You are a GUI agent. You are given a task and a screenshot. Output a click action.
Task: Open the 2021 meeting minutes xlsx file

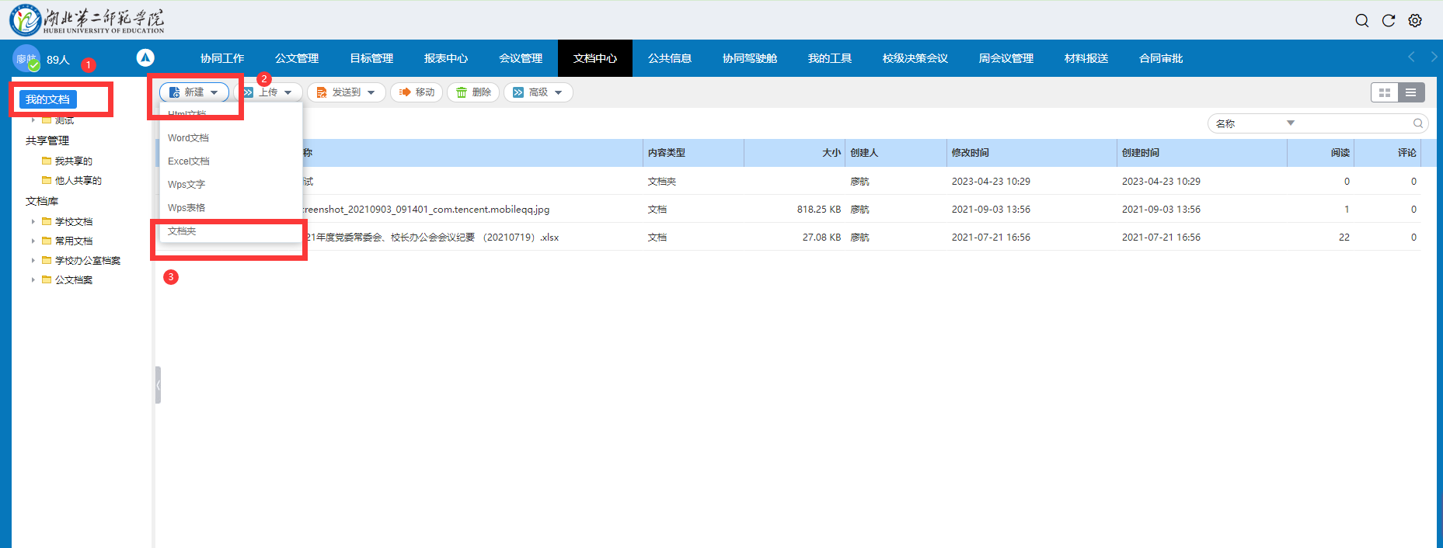pyautogui.click(x=431, y=238)
